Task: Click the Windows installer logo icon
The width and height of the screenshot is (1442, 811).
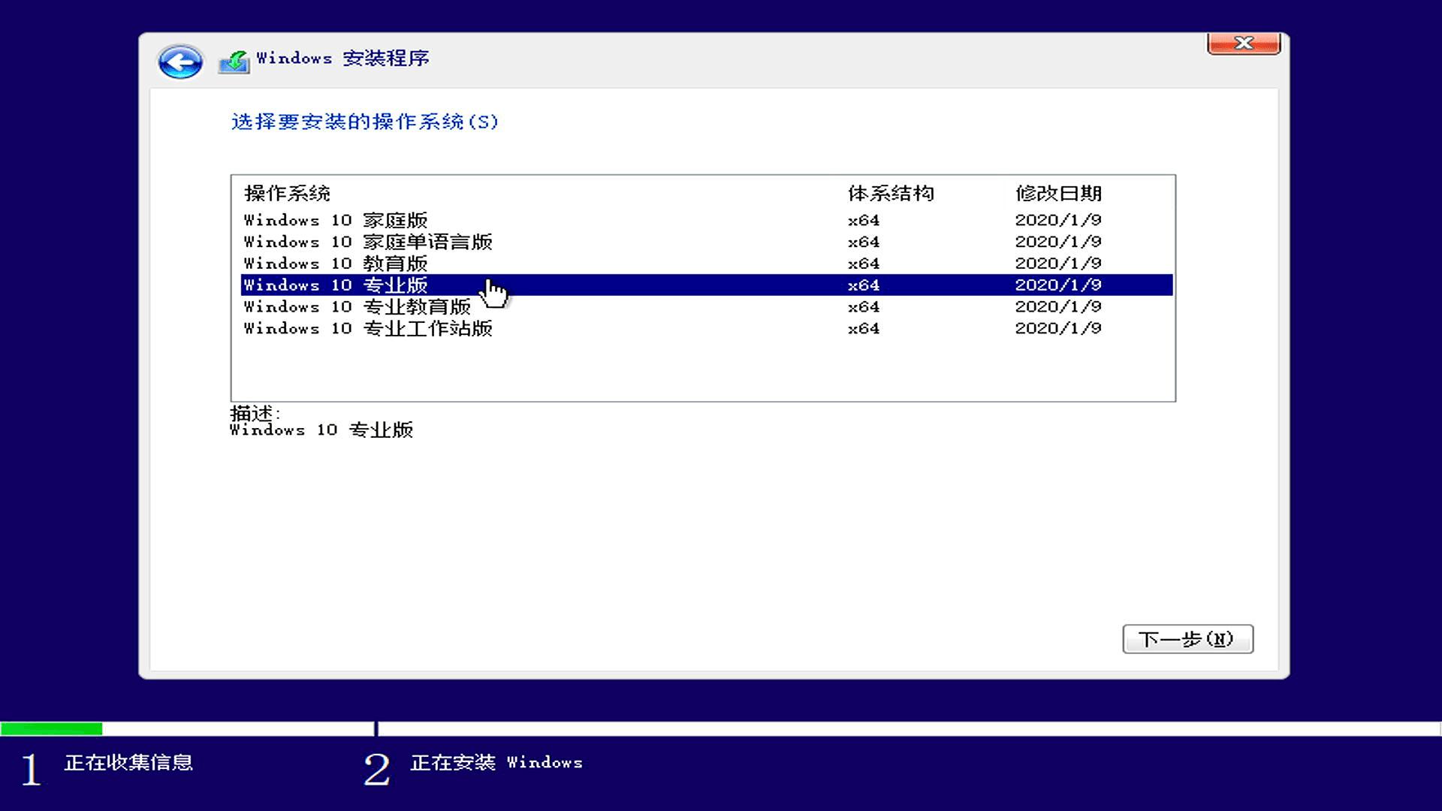Action: (x=234, y=61)
